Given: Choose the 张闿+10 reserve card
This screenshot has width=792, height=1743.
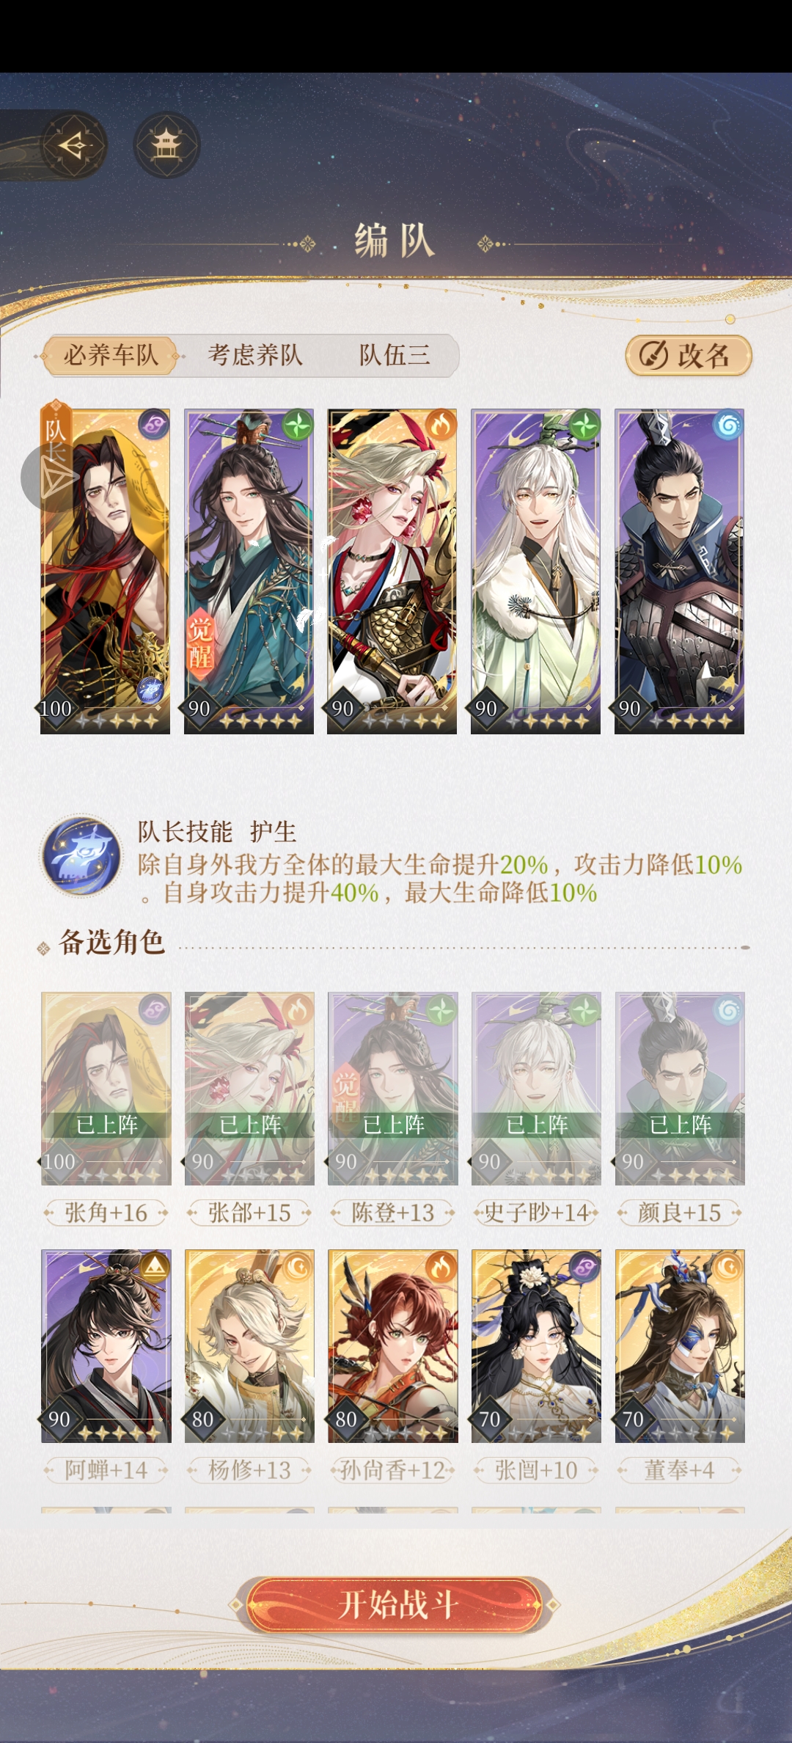Looking at the screenshot, I should click(536, 1346).
